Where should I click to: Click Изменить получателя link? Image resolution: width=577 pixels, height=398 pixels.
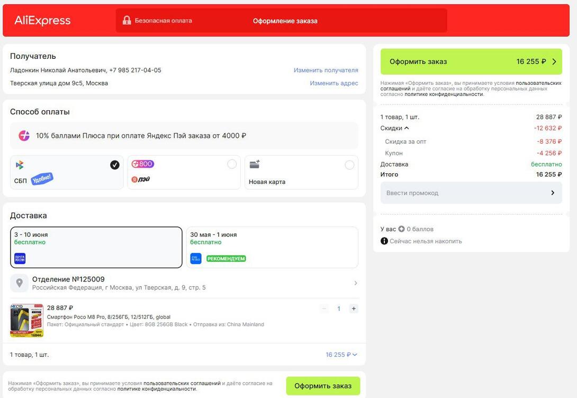(x=326, y=70)
